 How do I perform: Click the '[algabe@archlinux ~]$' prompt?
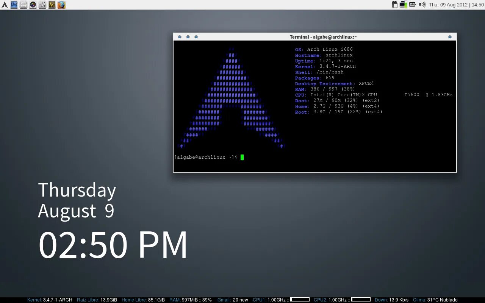pos(206,157)
